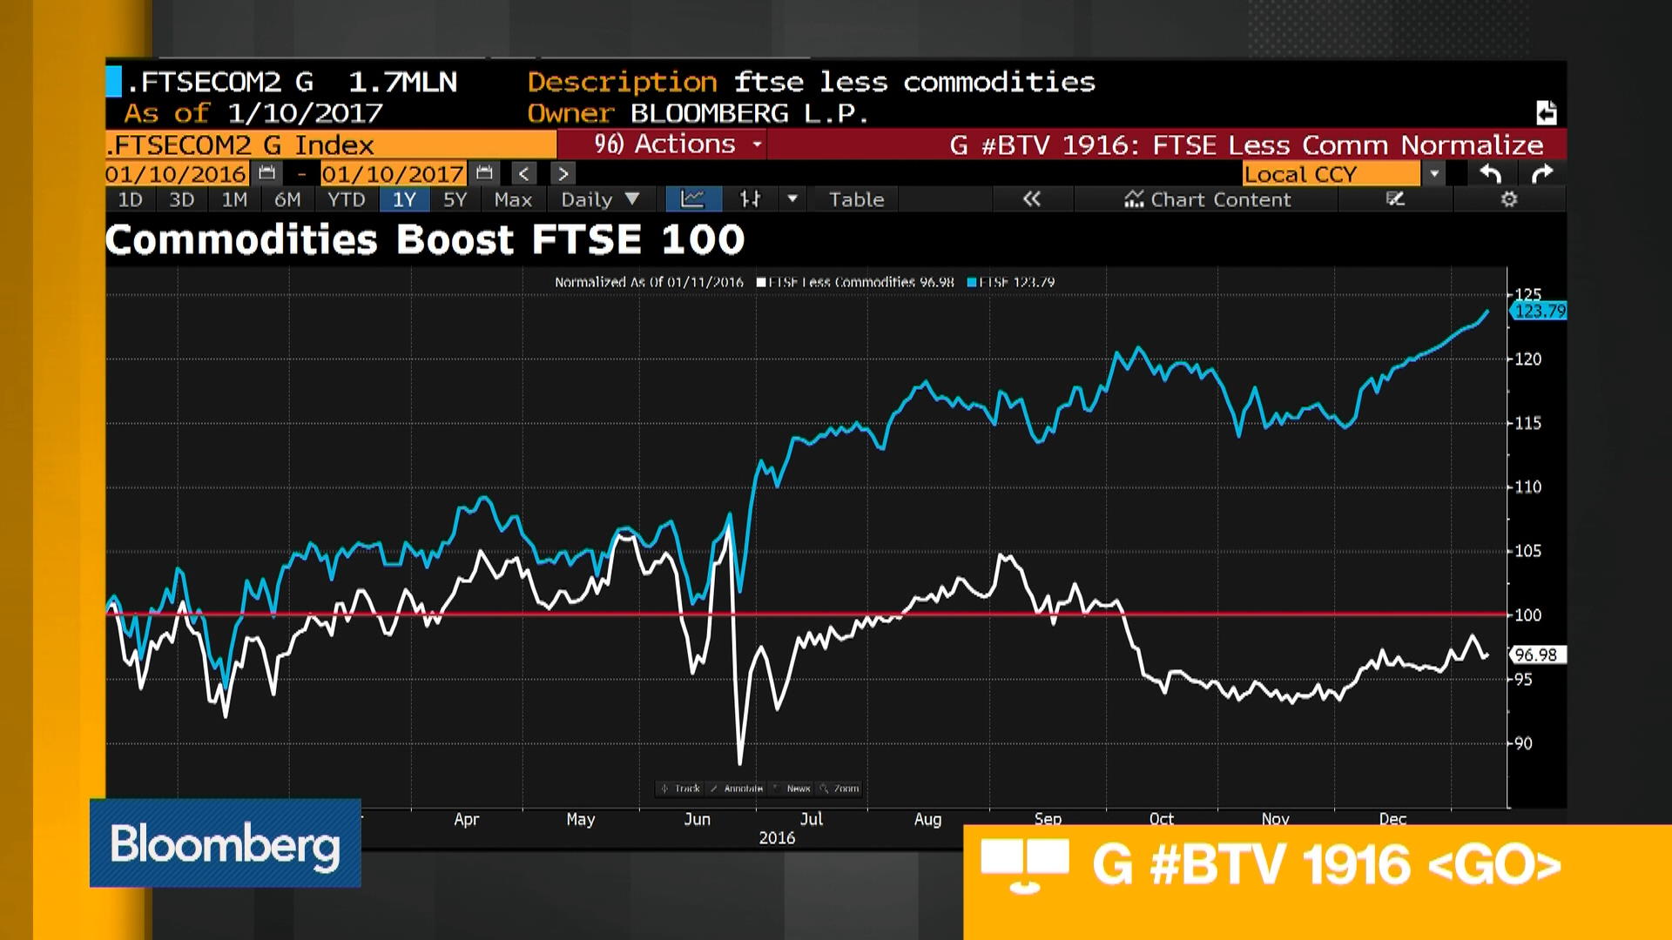Select the 1D time range

(130, 199)
